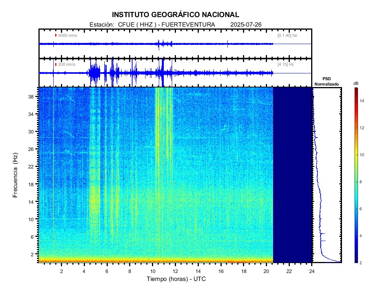Image resolution: width=390 pixels, height=292 pixels.
Task: Click time axis tick 24
Action: click(x=312, y=271)
